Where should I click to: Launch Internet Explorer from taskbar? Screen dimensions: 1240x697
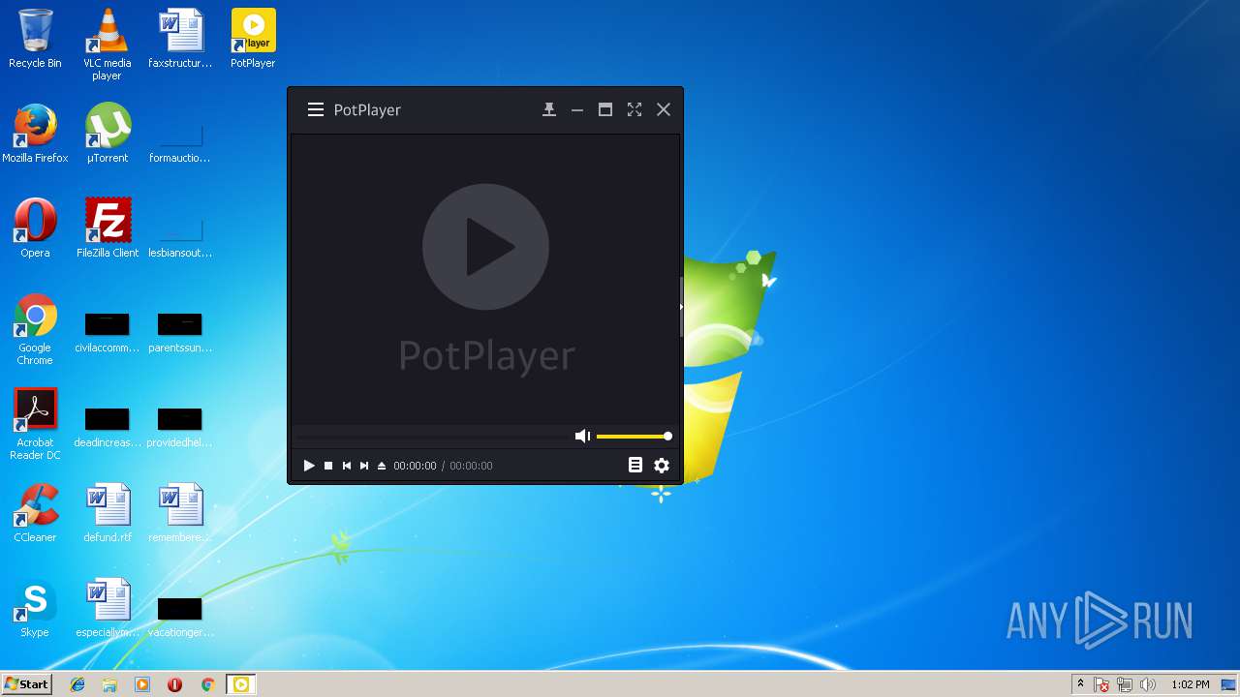pos(77,684)
